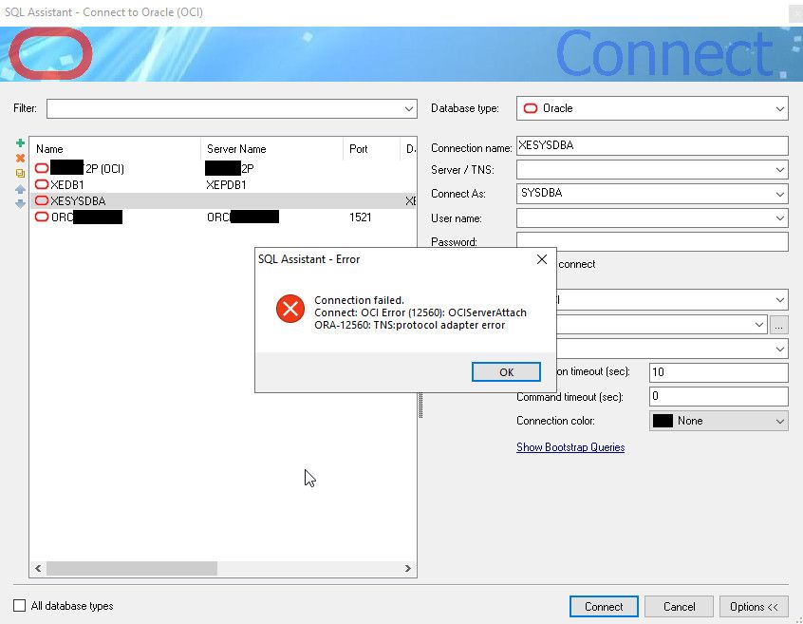Click the Connection name input field
The width and height of the screenshot is (803, 624).
click(x=652, y=145)
